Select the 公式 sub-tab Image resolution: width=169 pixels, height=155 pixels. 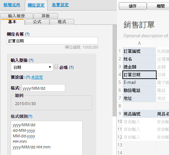coord(37,22)
